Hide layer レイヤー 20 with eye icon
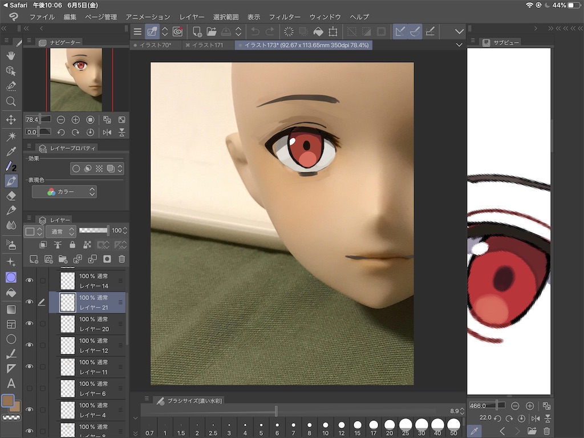Screen dimensions: 584x438 click(x=29, y=324)
